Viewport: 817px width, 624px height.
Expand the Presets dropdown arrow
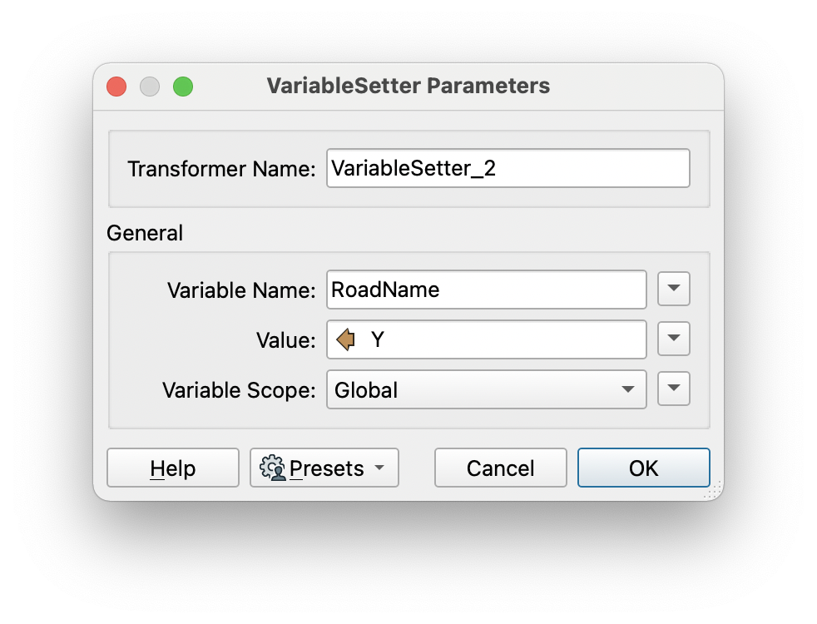tap(380, 468)
